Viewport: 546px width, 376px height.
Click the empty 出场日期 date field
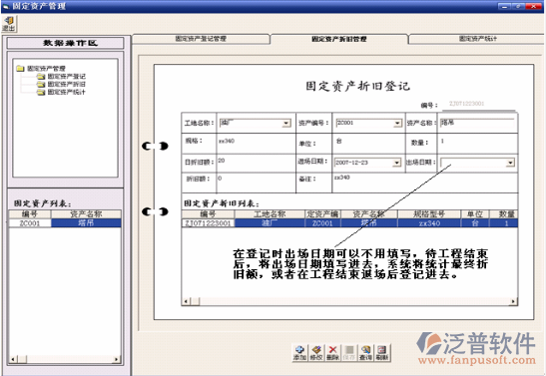(477, 163)
